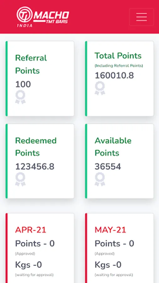Open the APR-21 monthly card
Image resolution: width=159 pixels, height=283 pixels.
(x=40, y=248)
